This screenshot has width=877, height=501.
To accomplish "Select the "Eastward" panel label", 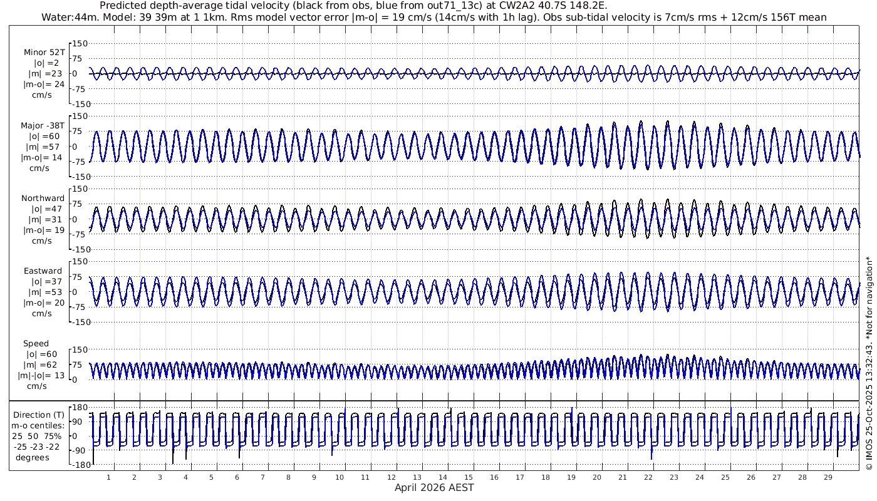I will pyautogui.click(x=43, y=271).
